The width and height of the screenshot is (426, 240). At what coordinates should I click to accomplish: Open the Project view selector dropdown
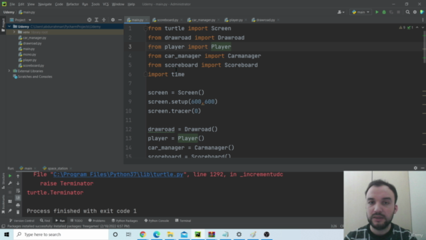click(21, 20)
